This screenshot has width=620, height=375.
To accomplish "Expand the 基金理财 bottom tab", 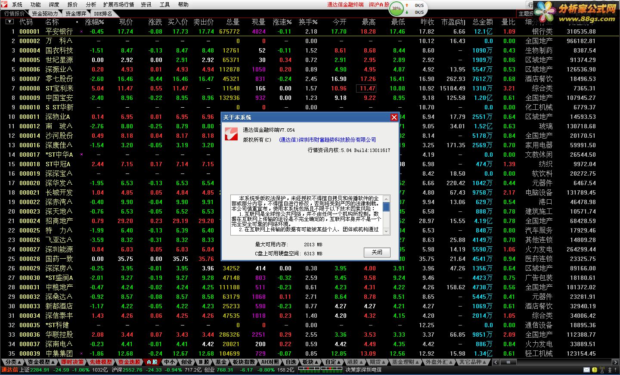I will pyautogui.click(x=406, y=362).
